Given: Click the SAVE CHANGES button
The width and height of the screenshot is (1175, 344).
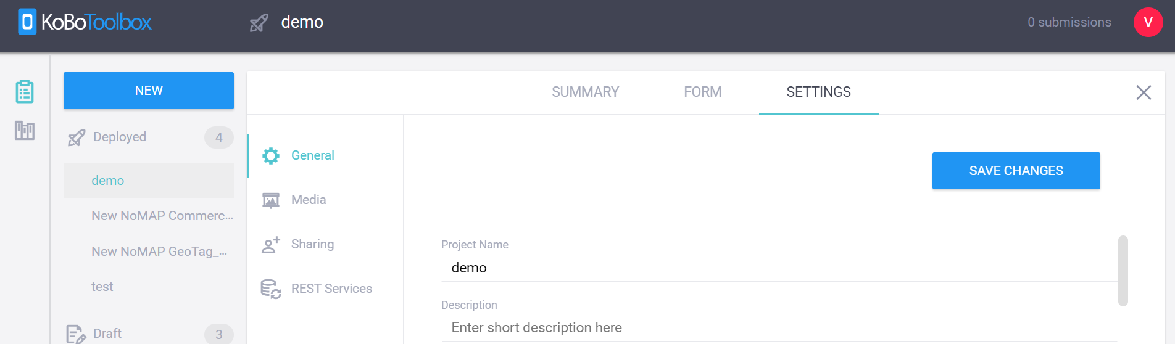Looking at the screenshot, I should pos(1016,171).
